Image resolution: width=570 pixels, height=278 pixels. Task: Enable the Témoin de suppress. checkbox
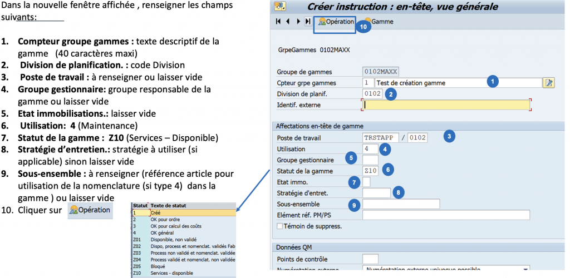coord(280,226)
